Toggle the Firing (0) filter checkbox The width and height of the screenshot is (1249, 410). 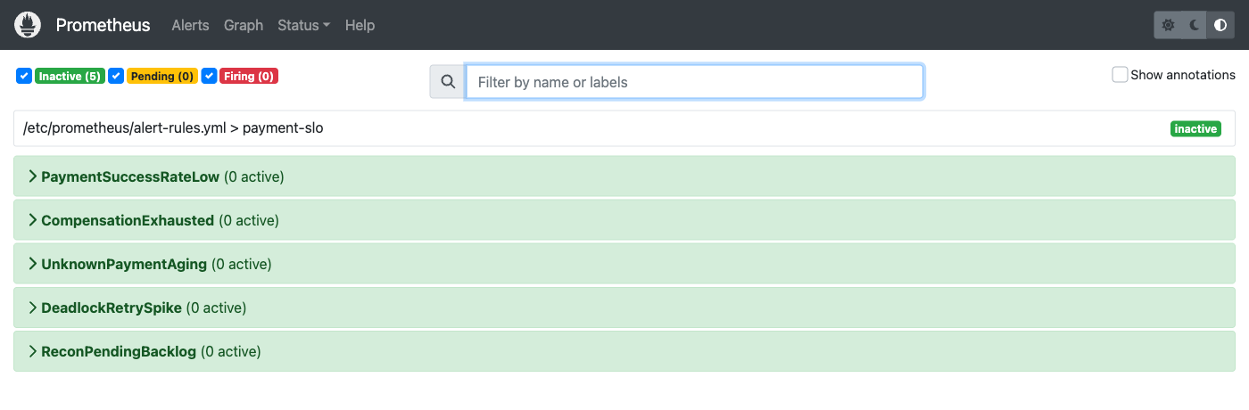209,76
